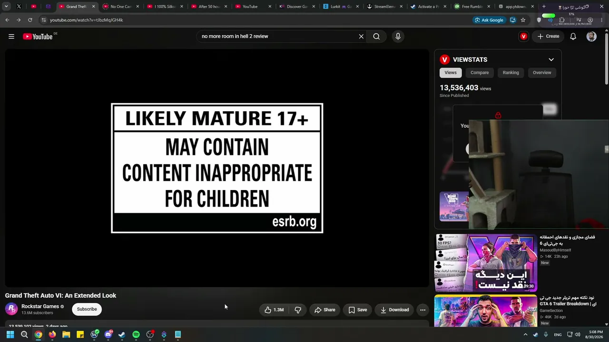609x342 pixels.
Task: Open Windows taskbar search
Action: (24, 334)
